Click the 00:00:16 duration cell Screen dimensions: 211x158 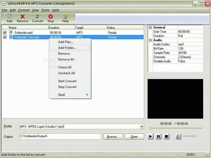[56, 33]
